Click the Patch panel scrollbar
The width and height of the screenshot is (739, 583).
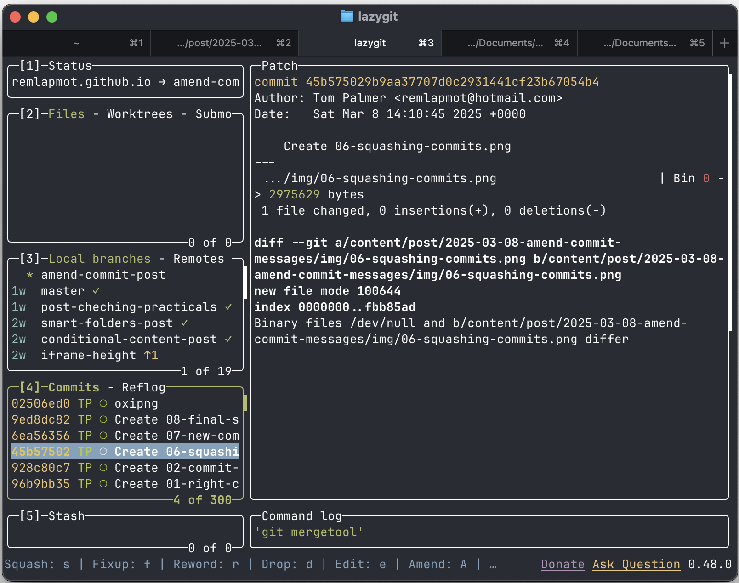coord(730,202)
